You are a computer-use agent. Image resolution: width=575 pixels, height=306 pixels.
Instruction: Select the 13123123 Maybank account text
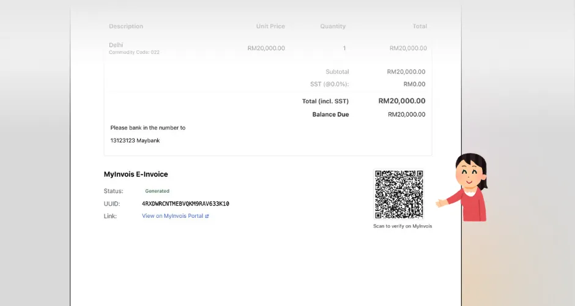click(x=135, y=141)
